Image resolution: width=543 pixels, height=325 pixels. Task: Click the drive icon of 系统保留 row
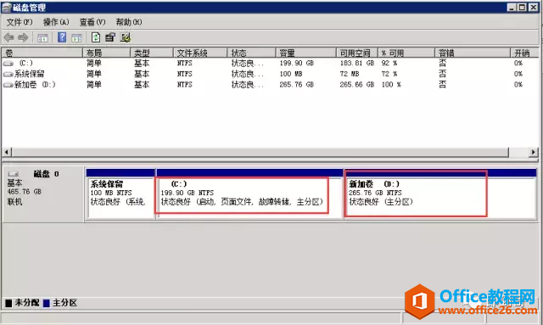pos(8,74)
